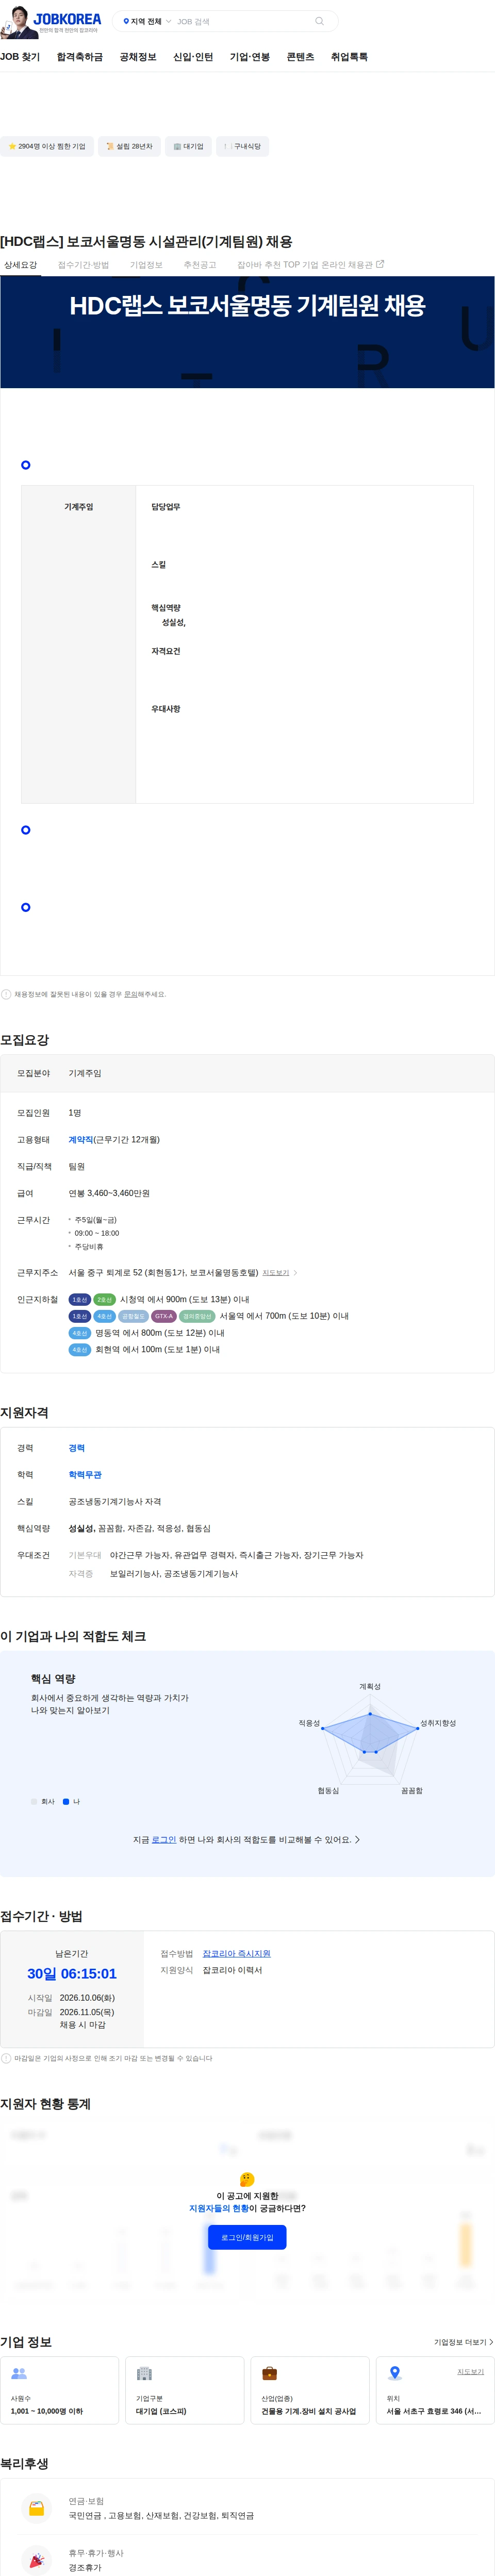Image resolution: width=495 pixels, height=2576 pixels.
Task: Click the 휴무·휴가·행사 party icon
Action: [37, 2560]
